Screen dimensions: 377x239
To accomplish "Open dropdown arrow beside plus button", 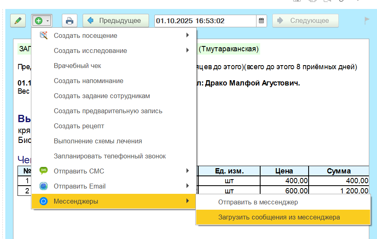I will (48, 21).
